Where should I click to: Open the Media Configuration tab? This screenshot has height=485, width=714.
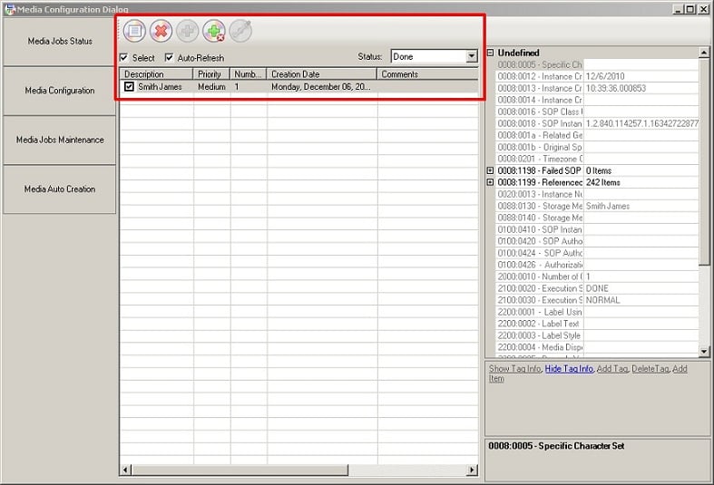(x=59, y=91)
